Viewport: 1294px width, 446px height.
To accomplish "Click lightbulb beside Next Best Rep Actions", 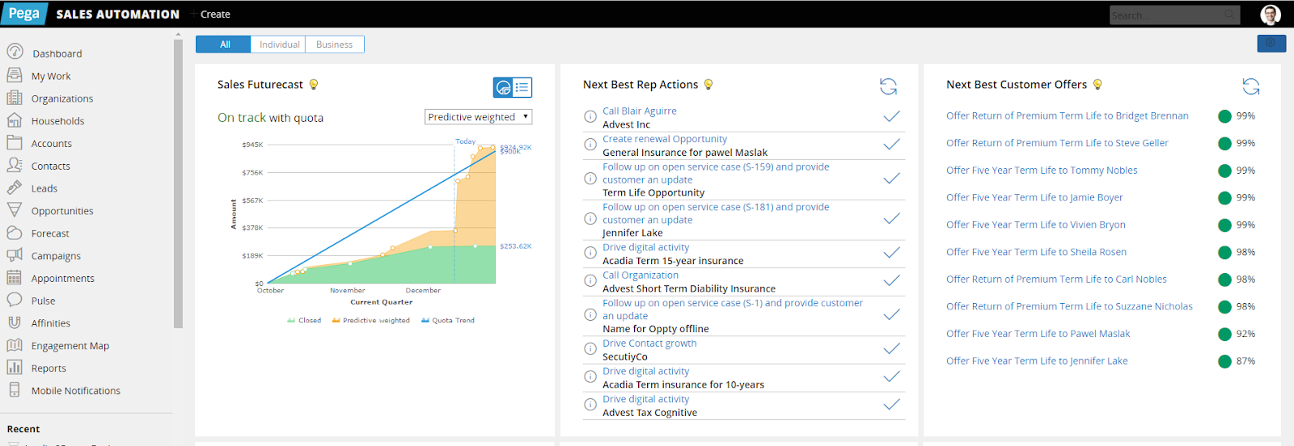I will coord(708,84).
